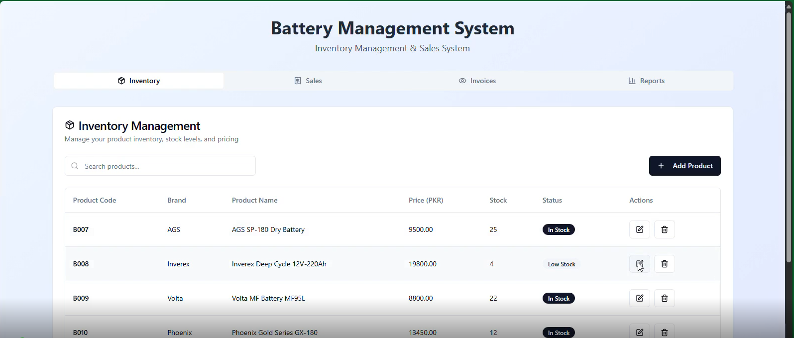
Task: Click the In Stock badge for B009
Action: pos(559,298)
